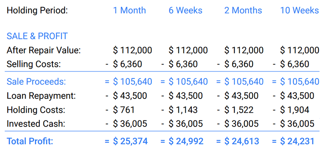This screenshot has width=325, height=150.
Task: Click the Holding Period label
Action: [x=37, y=11]
